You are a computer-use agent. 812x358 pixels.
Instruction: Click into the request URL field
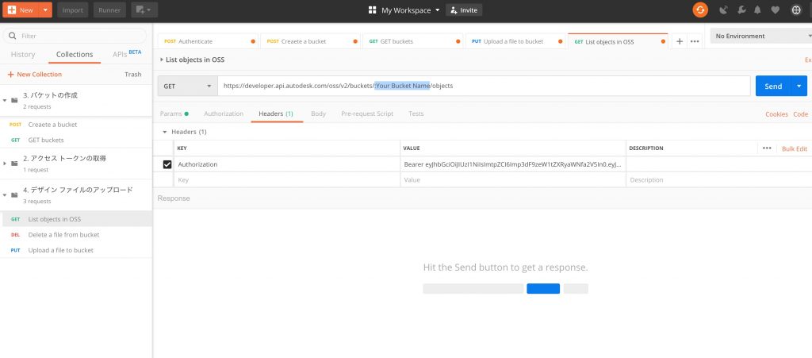[x=484, y=86]
